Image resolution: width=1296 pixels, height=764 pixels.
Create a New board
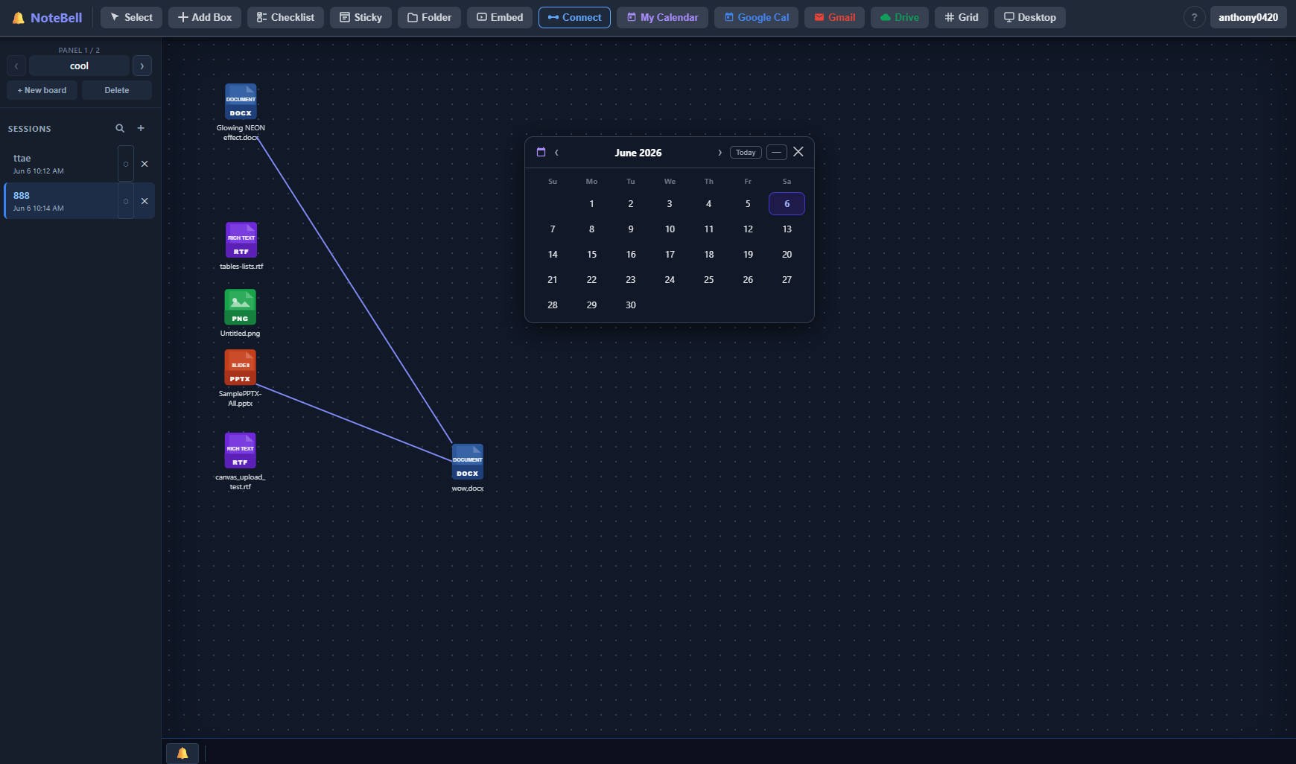tap(42, 90)
